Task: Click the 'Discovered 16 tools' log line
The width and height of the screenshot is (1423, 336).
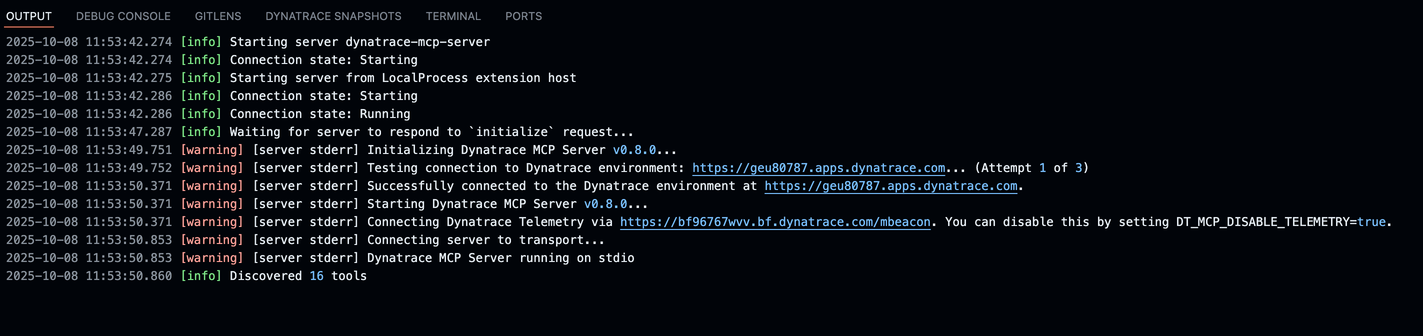Action: pos(297,276)
